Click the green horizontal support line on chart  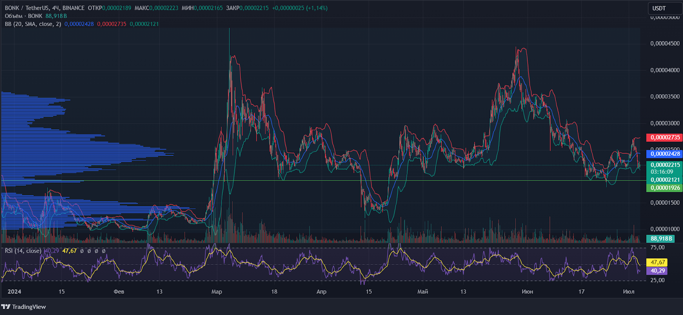coord(323,181)
